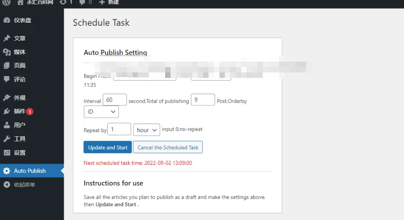Image resolution: width=404 pixels, height=220 pixels.
Task: Click the 收起菜单 collapse arrow icon
Action: (x=7, y=185)
